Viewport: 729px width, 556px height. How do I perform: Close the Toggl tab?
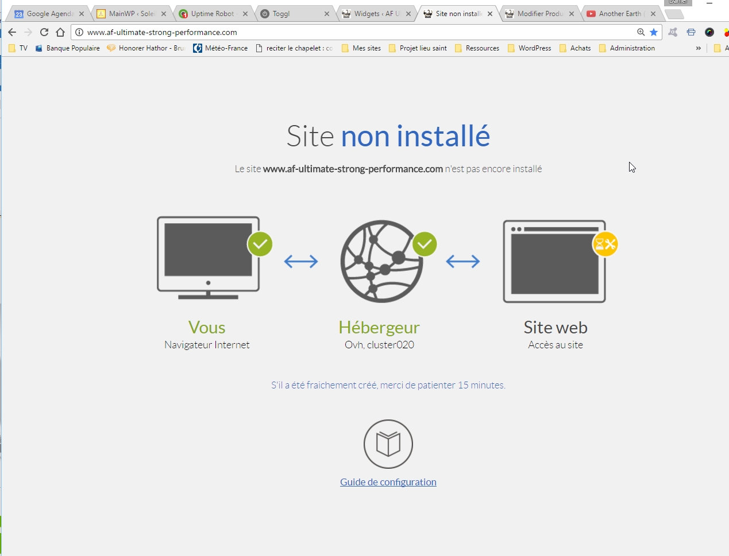click(x=327, y=14)
